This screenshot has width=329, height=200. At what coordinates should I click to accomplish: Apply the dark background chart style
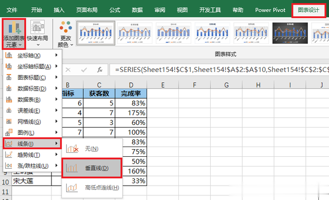[x=290, y=33]
